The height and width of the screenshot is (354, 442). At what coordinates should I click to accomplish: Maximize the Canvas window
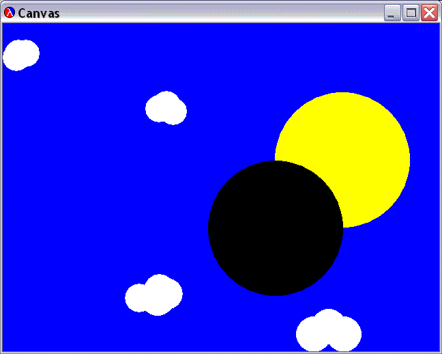click(x=411, y=12)
